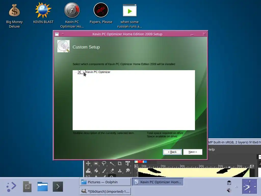Close the Kevin PC Optimizer Setup window

[204, 34]
